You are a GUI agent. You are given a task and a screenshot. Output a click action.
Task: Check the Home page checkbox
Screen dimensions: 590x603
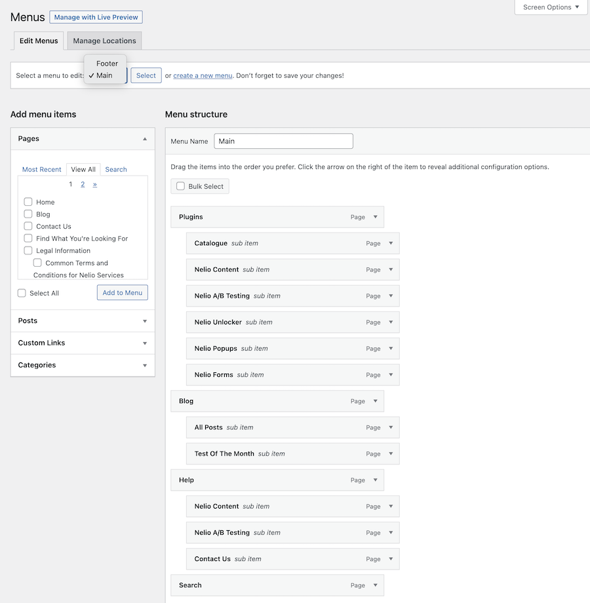[28, 202]
